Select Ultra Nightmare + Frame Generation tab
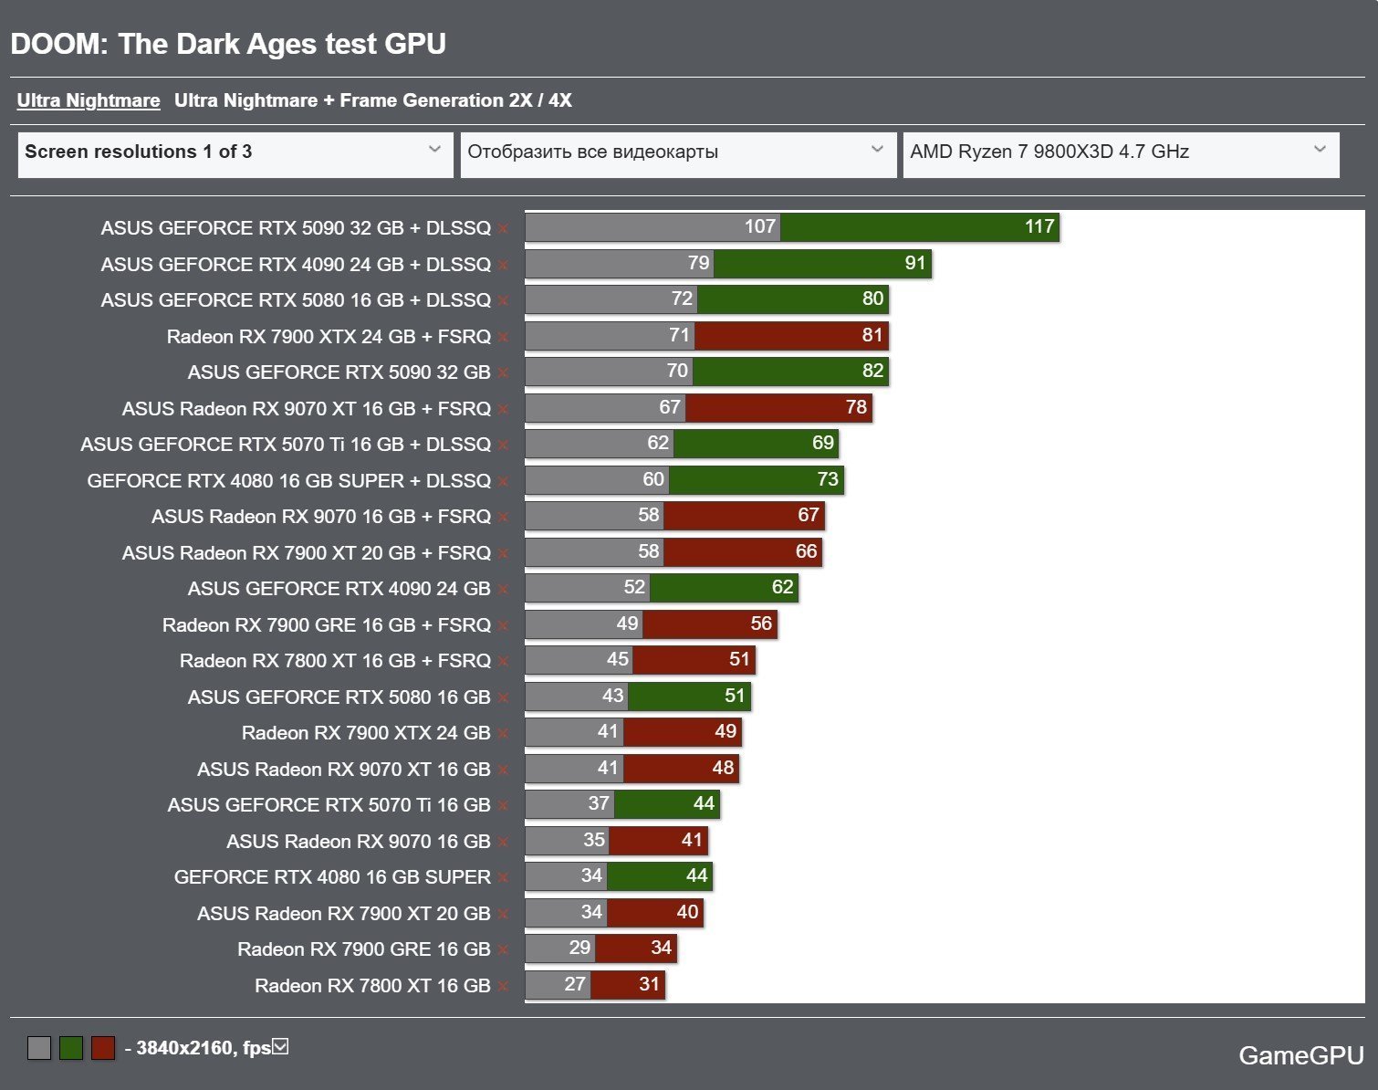The height and width of the screenshot is (1090, 1378). coord(373,100)
